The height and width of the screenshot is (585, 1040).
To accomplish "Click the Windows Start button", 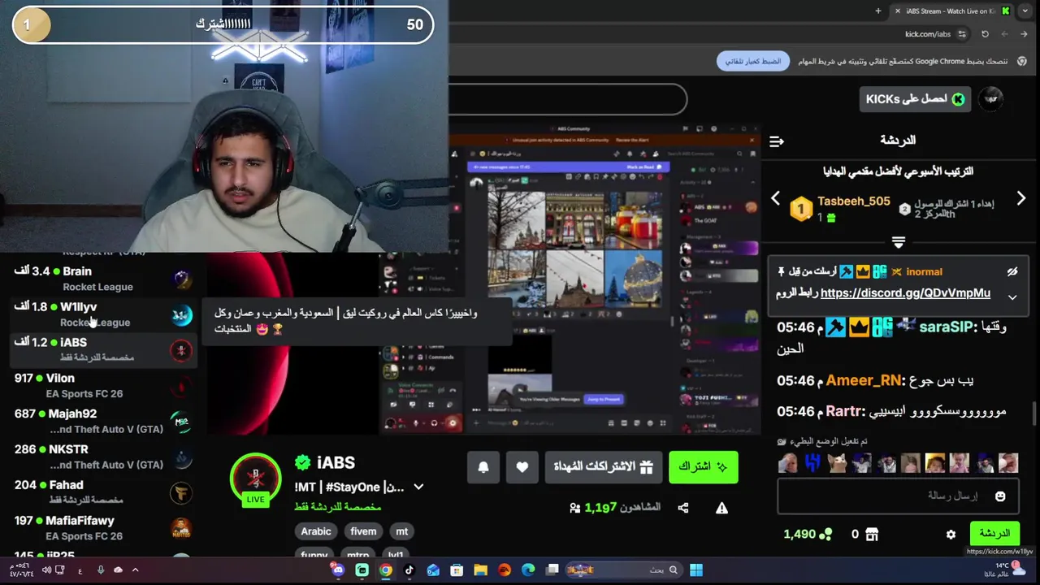I will coord(696,570).
